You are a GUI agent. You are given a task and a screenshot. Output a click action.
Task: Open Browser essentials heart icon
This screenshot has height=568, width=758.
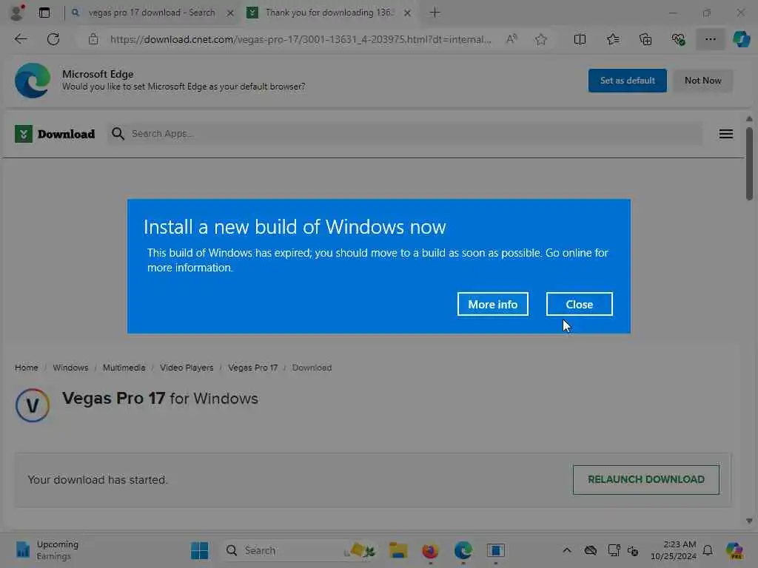click(x=678, y=39)
